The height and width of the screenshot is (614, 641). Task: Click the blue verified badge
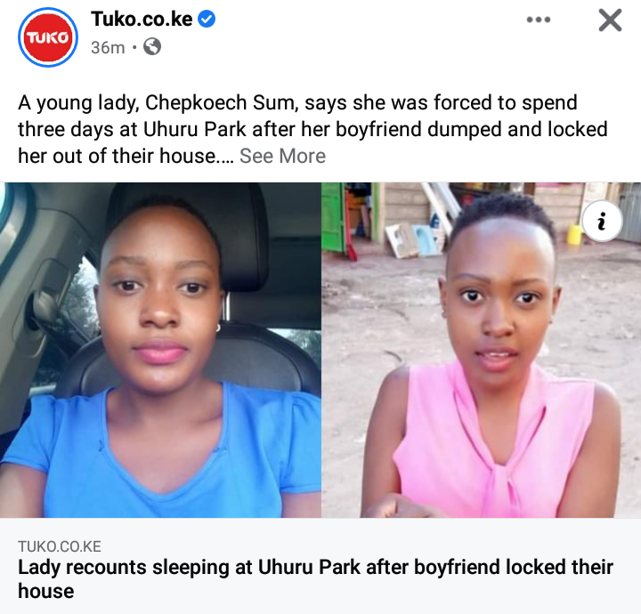(207, 20)
